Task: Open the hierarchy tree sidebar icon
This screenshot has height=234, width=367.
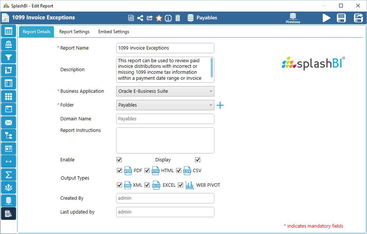Action: (x=9, y=135)
